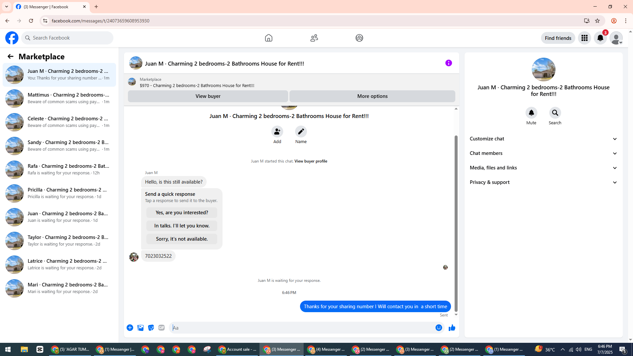Expand Privacy & support section

click(x=543, y=182)
